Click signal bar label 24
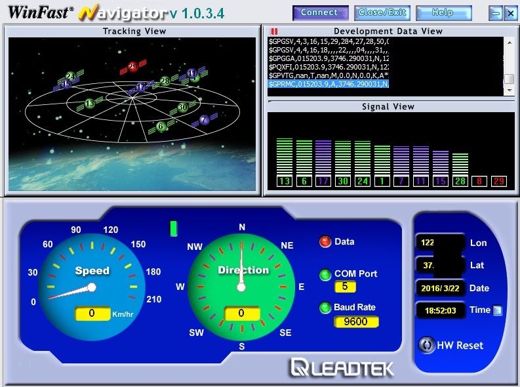Screen dimensions: 520x387 (x=363, y=181)
